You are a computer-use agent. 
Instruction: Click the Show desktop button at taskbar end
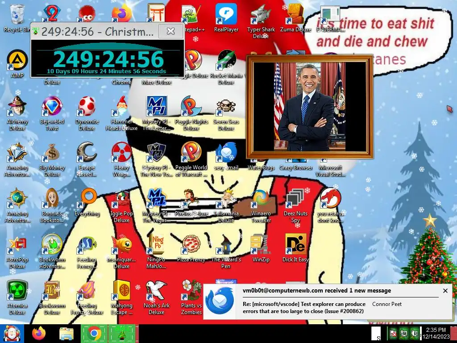454,333
